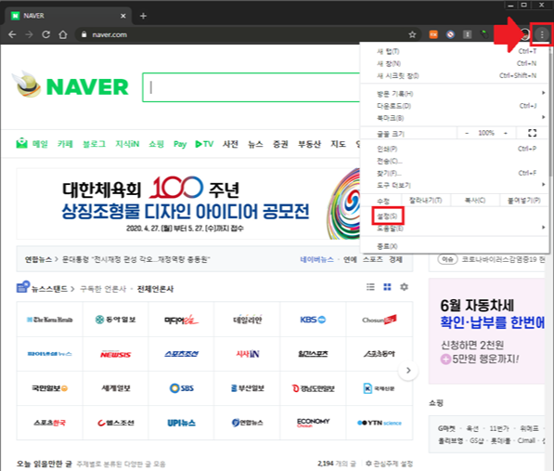554x471 pixels.
Task: Open the SBS publisher tile
Action: (182, 388)
